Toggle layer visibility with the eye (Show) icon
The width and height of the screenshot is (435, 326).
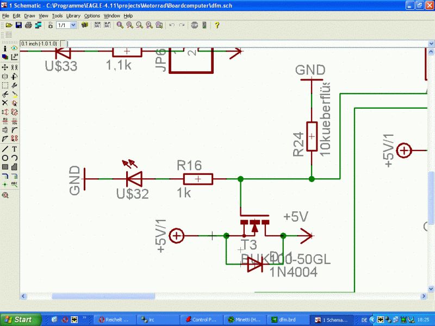pos(15,48)
